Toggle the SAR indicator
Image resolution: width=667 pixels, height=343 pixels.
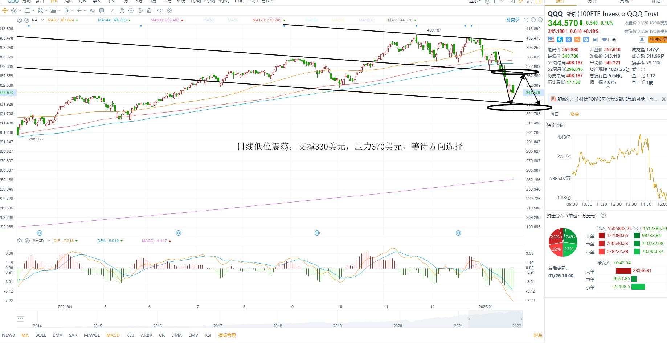coord(73,335)
